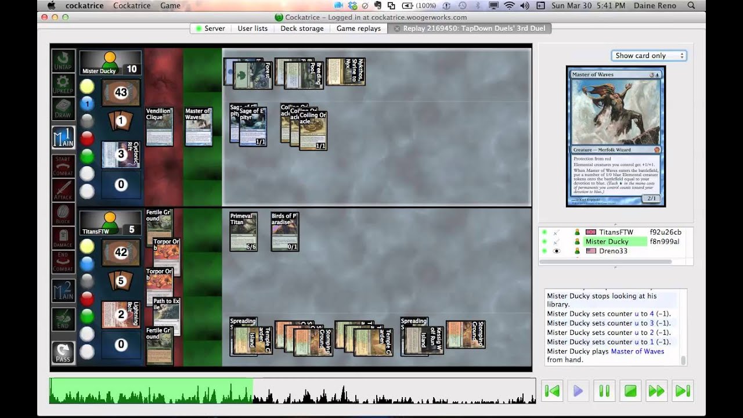Open TitansFTW's graveyard with Lightning Bolt
Screen dimensions: 743x418
click(121, 315)
